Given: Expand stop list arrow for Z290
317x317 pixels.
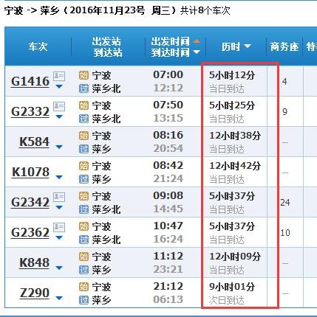Looking at the screenshot, I should pyautogui.click(x=59, y=298).
